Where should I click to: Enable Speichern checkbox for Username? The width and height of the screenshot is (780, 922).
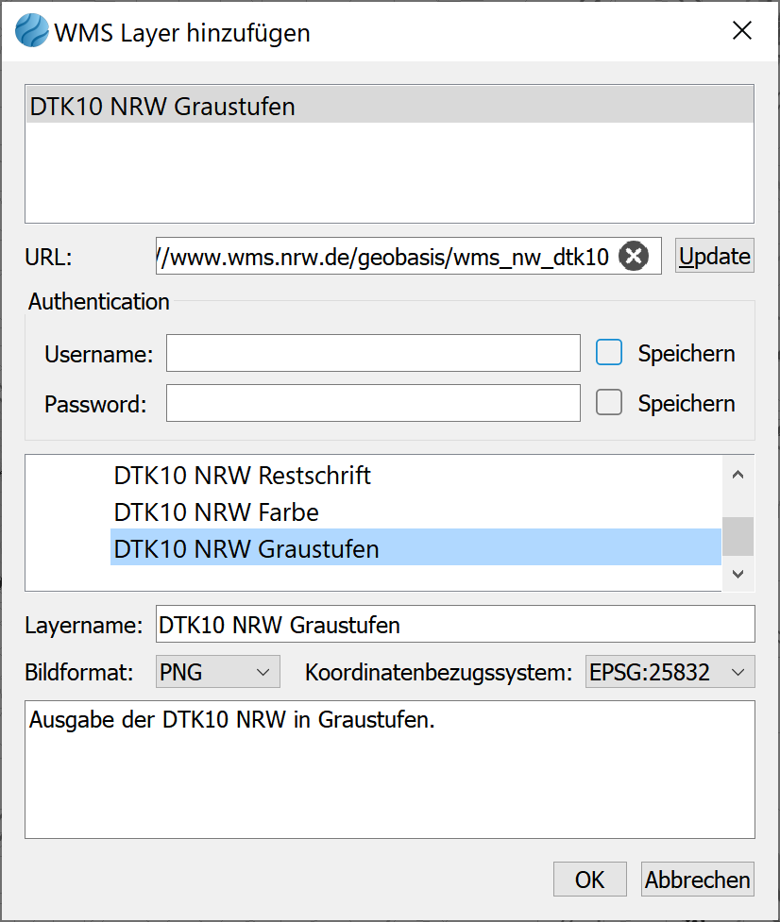click(x=609, y=353)
